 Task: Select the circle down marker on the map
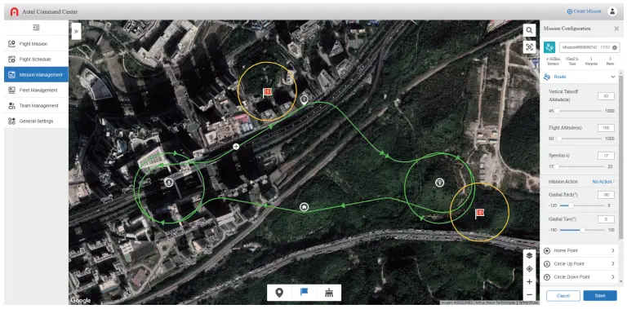439,183
